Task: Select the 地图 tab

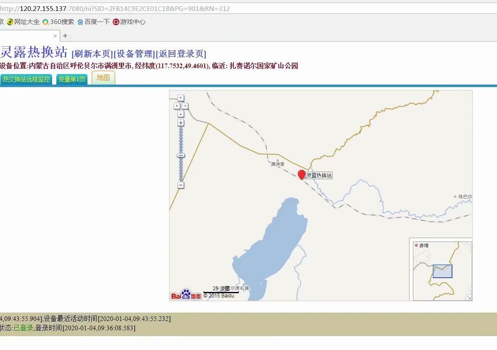Action: coord(103,78)
